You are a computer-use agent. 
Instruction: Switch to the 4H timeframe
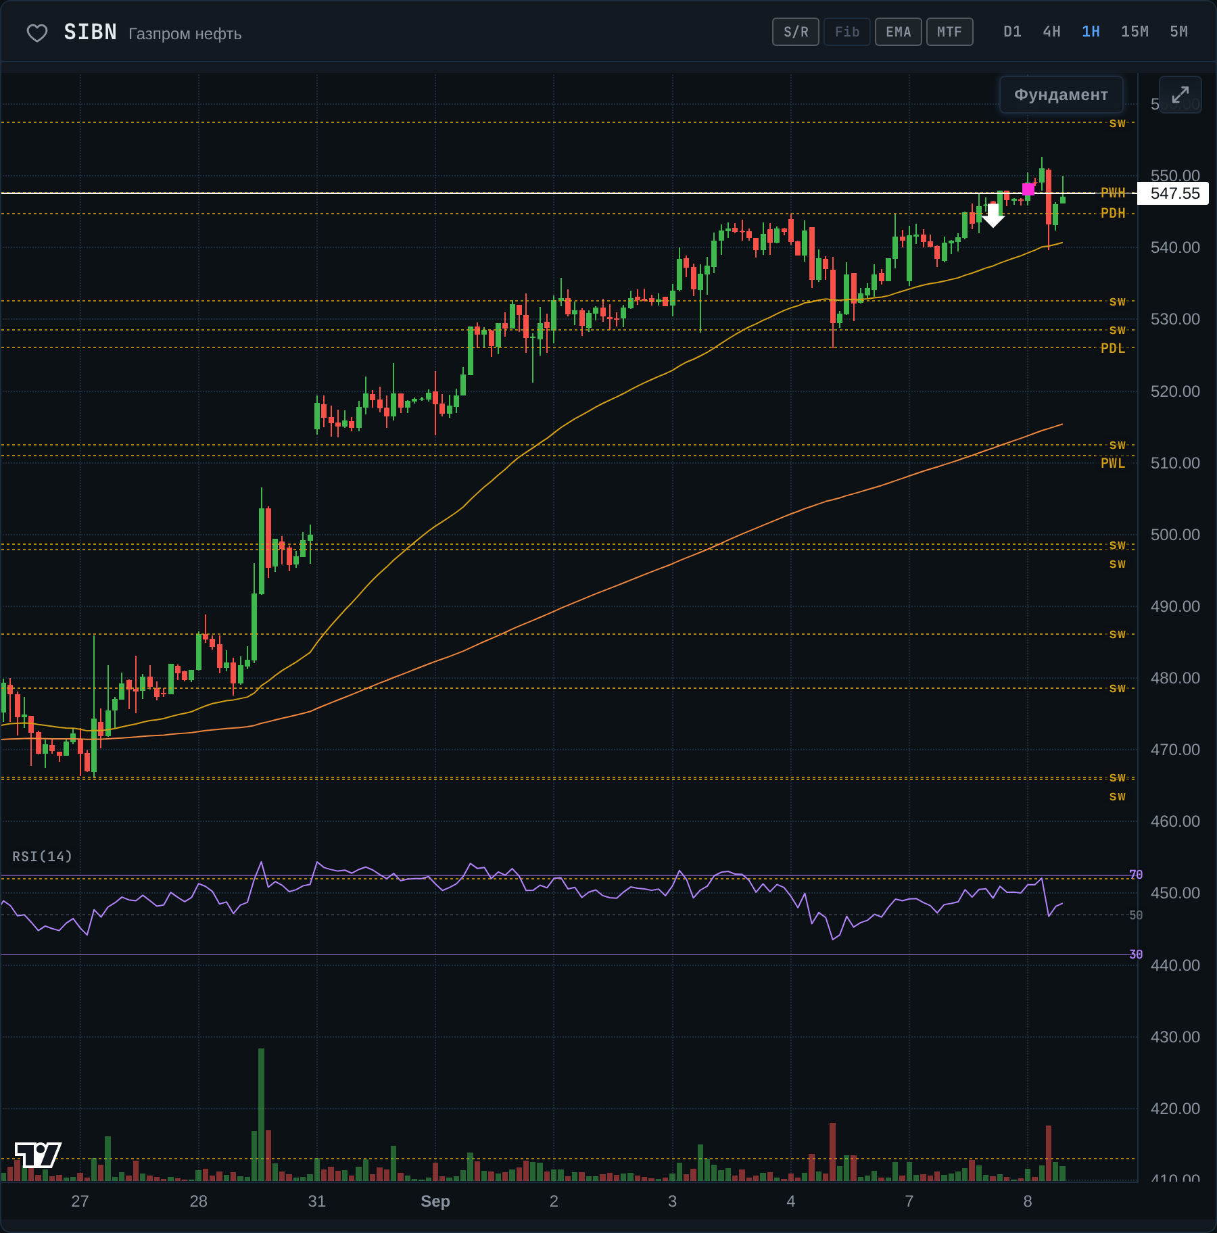pyautogui.click(x=1051, y=32)
